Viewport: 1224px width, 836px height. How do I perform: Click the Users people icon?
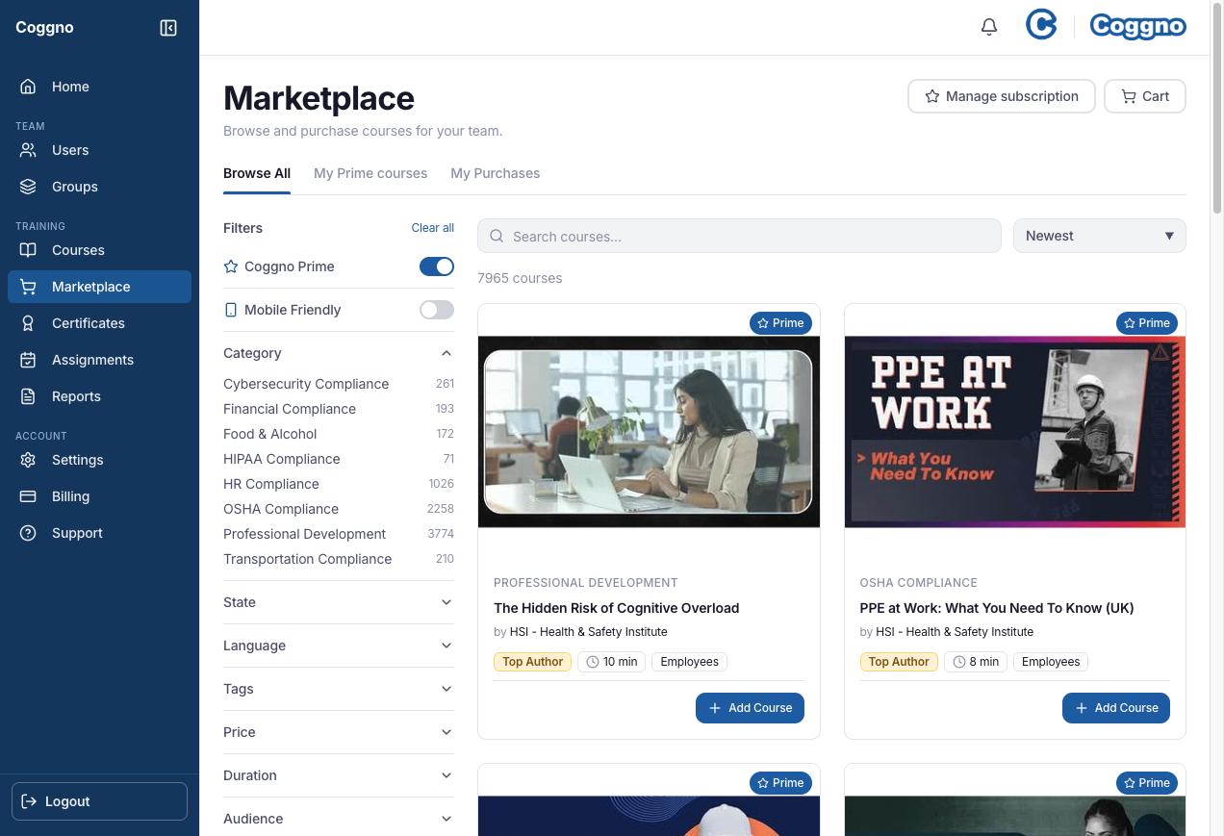click(28, 150)
